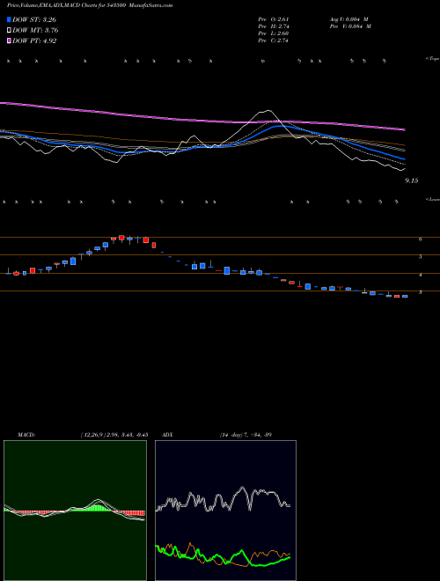Click the chart title mentioning MunafaSutra.com
This screenshot has width=440, height=581.
[x=90, y=5]
